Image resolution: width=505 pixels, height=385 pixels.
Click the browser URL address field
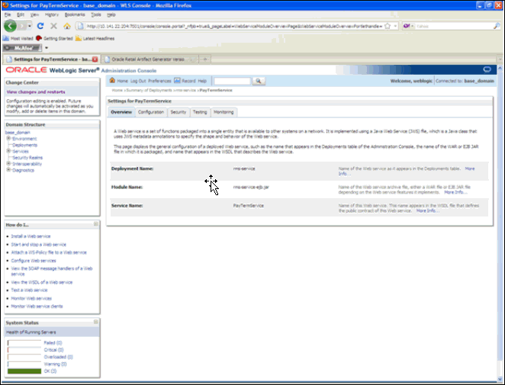(x=234, y=26)
